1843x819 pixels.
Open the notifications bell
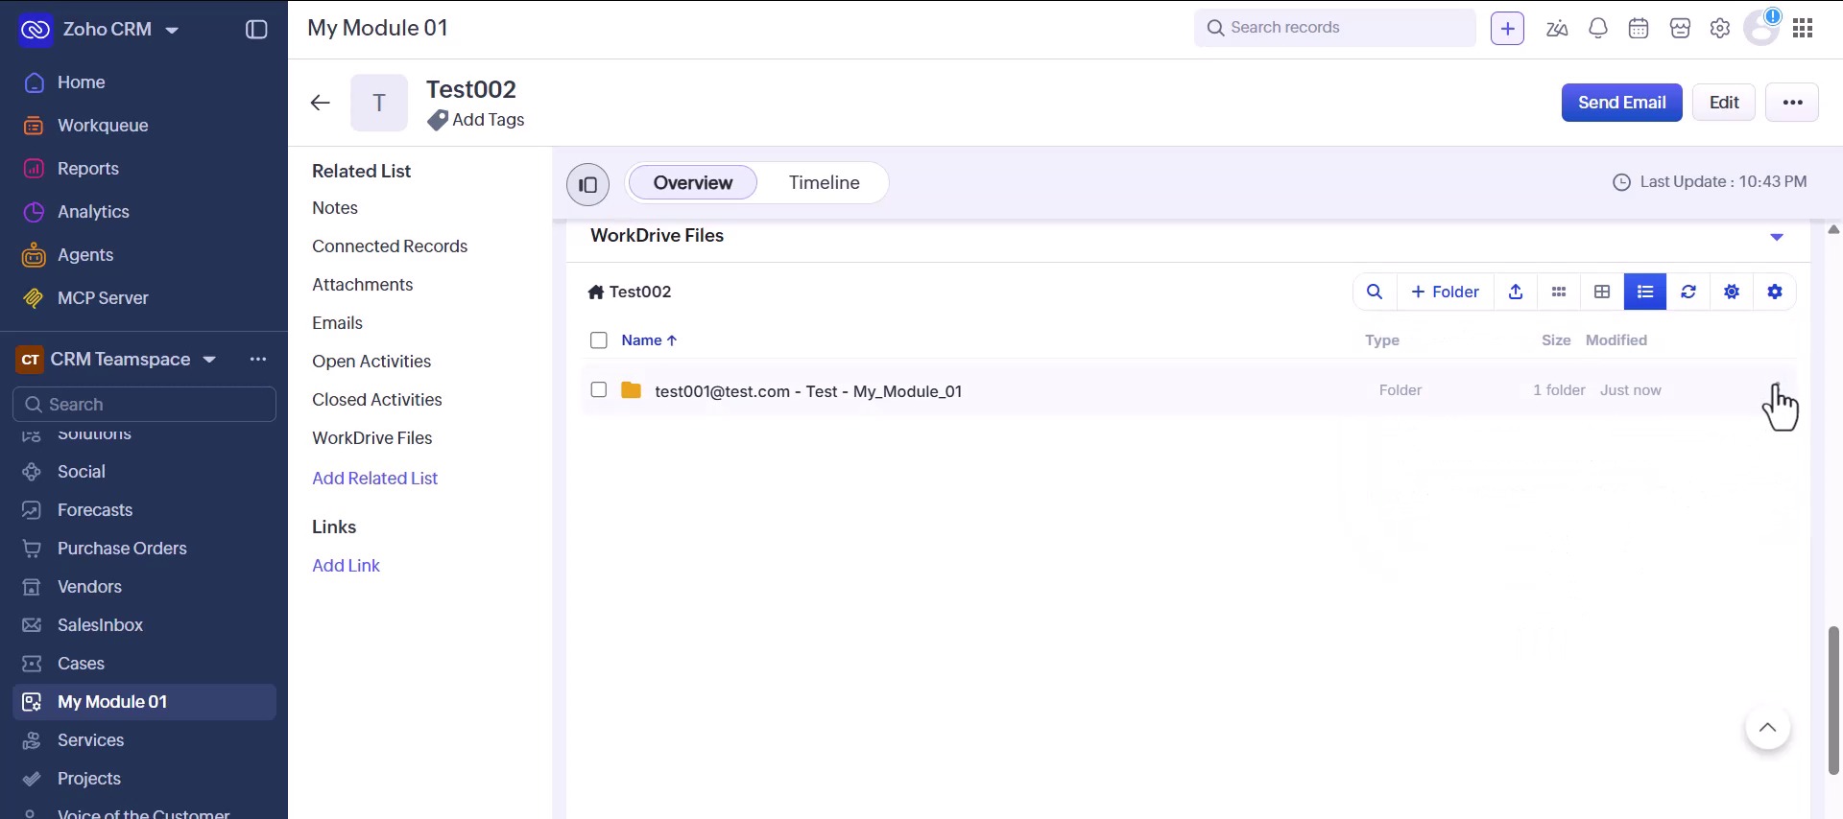[1598, 29]
